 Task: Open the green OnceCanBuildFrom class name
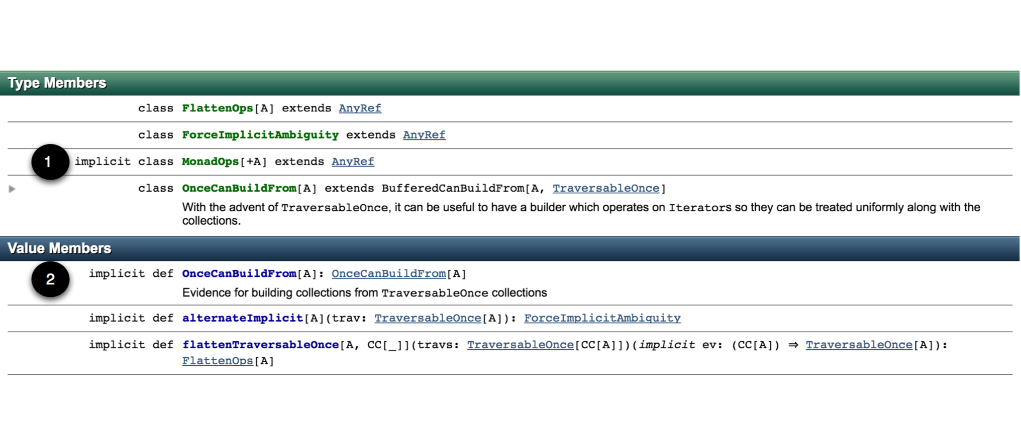click(x=239, y=188)
